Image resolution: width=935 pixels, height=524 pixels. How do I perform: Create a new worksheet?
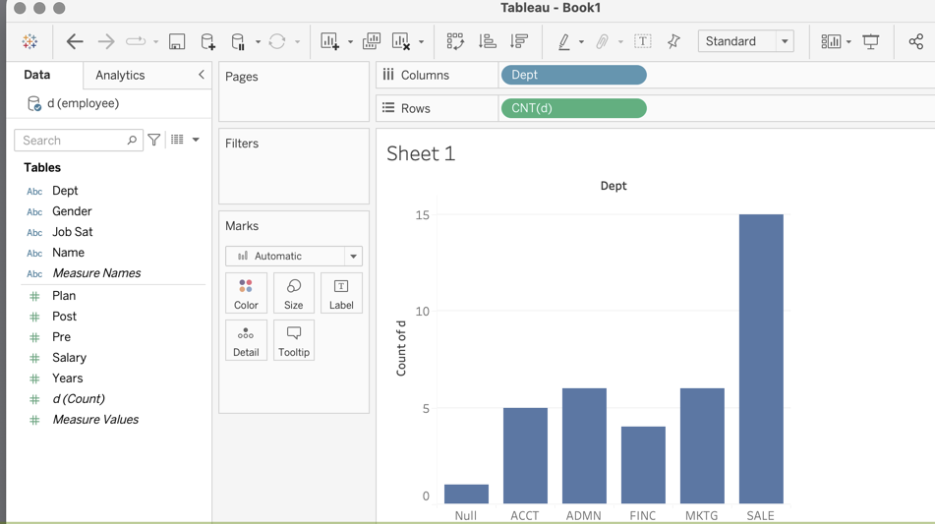(329, 41)
